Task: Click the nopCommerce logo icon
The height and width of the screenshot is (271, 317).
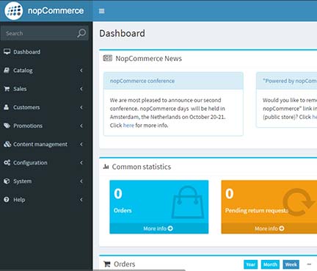Action: point(14,11)
